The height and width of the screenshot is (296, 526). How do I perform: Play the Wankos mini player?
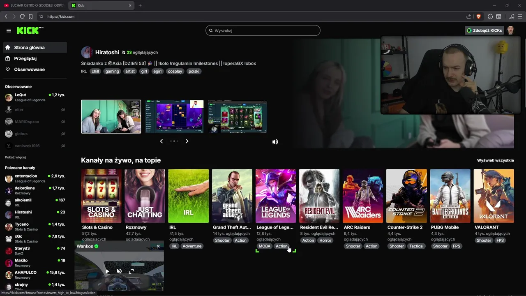[107, 271]
